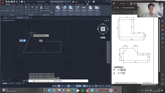Click the PDF contents sidebar icon
Screen dimensions: 165x93
point(114,12)
